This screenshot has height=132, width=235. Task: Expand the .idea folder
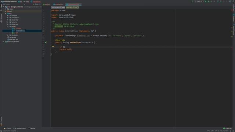6,9
